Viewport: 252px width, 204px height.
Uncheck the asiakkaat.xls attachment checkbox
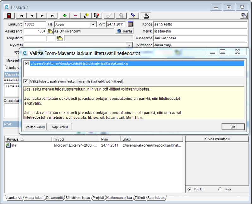click(27, 63)
